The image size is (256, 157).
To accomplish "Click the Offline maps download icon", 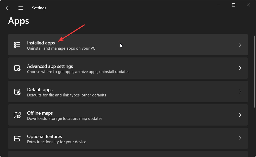I will tap(17, 115).
